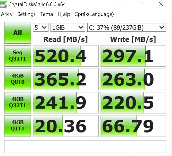Open the Arkiv menu
Viewport: 172px width, 156px height.
pos(7,14)
